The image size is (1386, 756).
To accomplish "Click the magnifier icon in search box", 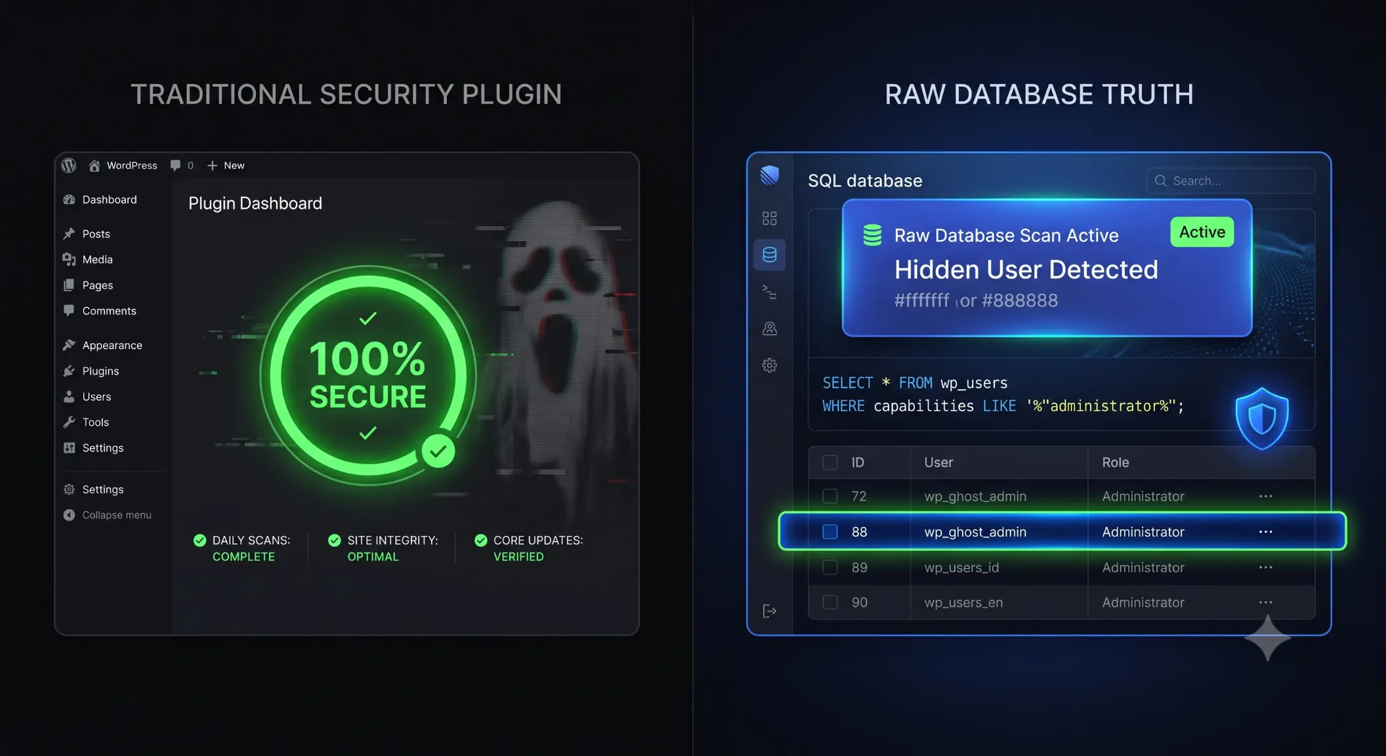I will (x=1160, y=180).
